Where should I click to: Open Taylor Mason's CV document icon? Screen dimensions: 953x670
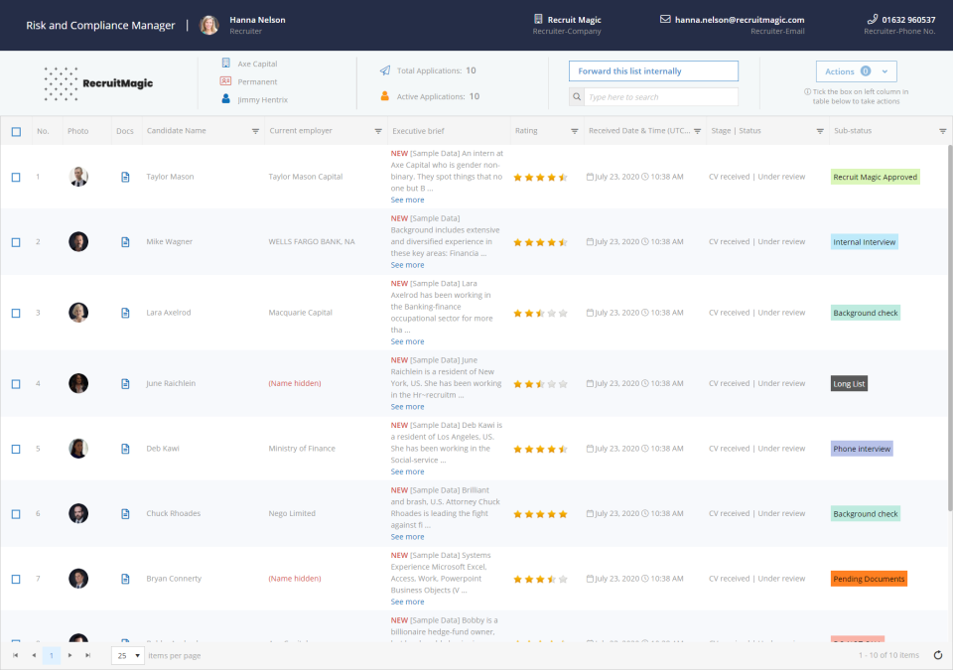(124, 176)
